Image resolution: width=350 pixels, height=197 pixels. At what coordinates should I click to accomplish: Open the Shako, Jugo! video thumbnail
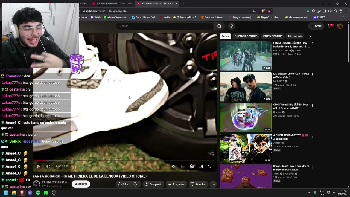[246, 176]
